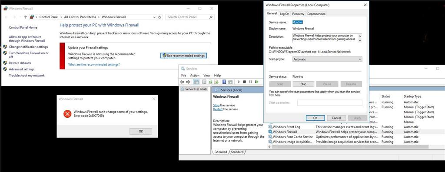Open Startup type dropdown showing Automatic
445x172 pixels.
[x=327, y=60]
